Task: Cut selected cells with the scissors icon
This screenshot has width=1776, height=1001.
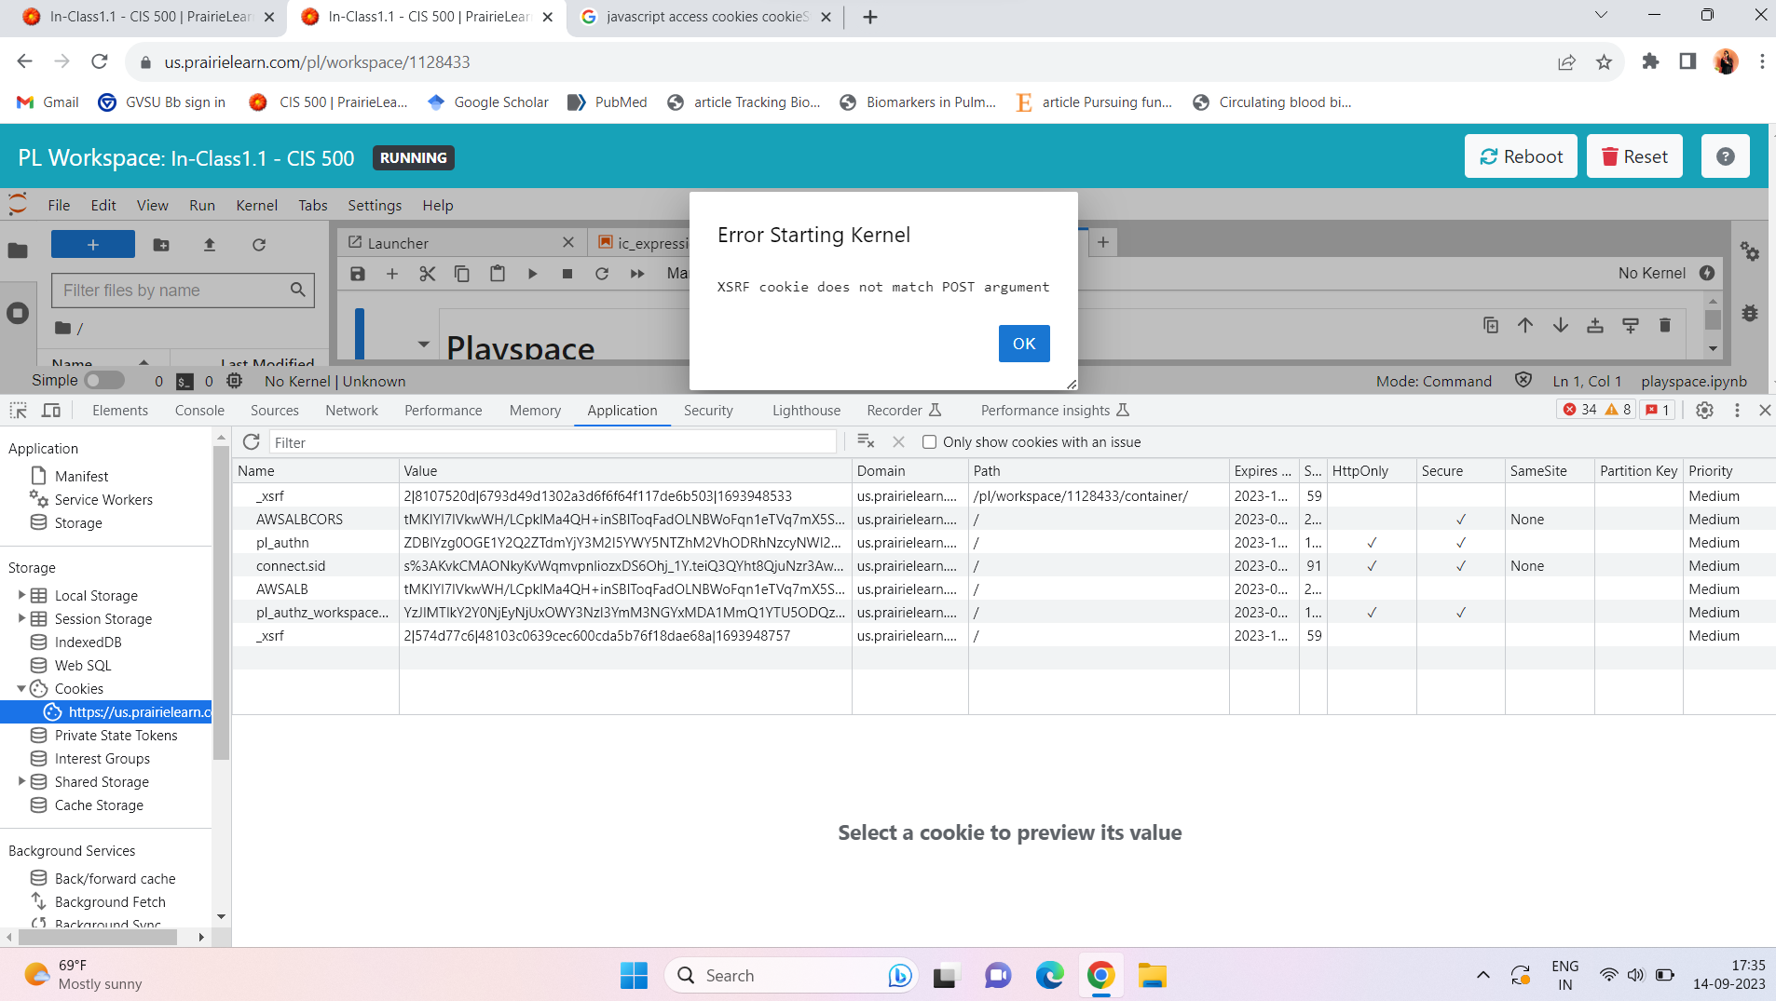Action: [x=427, y=273]
